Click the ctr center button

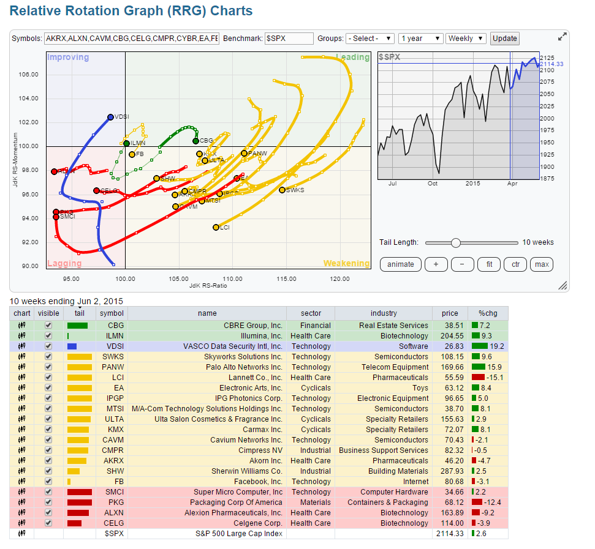(x=515, y=264)
